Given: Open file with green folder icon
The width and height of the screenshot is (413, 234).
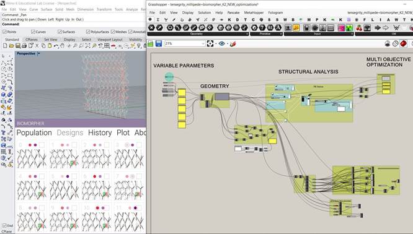Looking at the screenshot, I should tap(151, 44).
